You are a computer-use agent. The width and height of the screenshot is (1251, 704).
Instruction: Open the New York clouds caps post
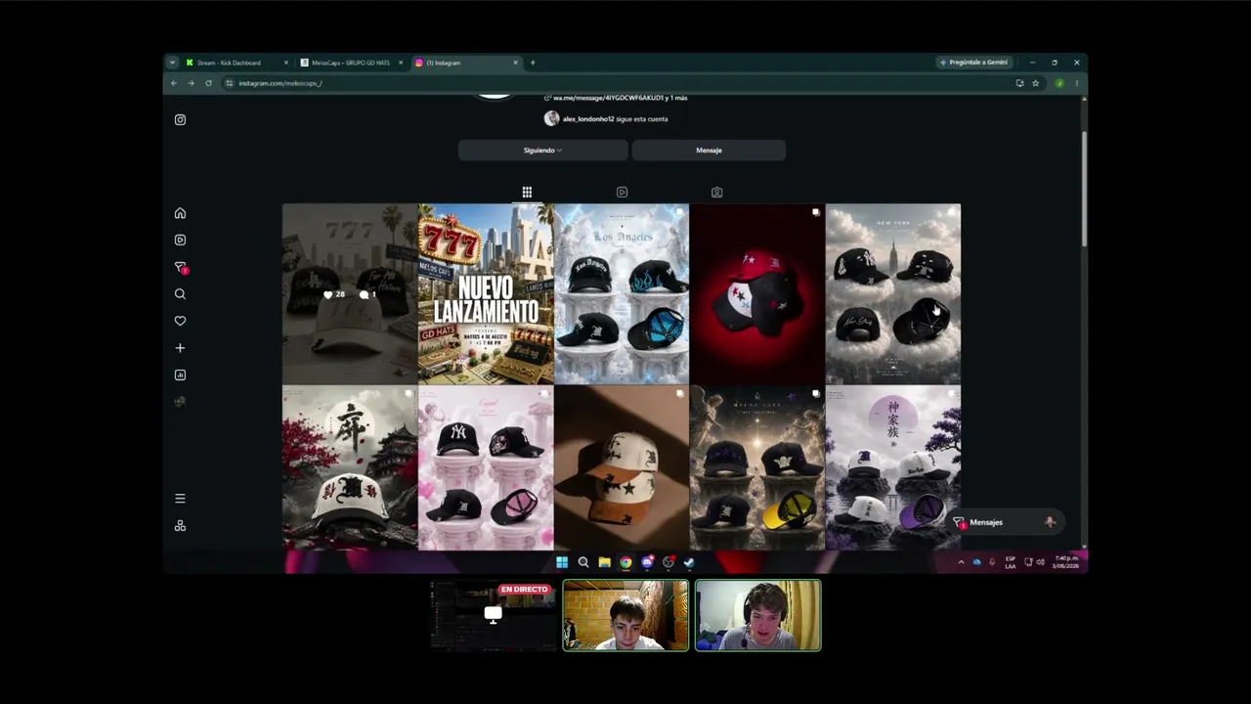coord(893,293)
